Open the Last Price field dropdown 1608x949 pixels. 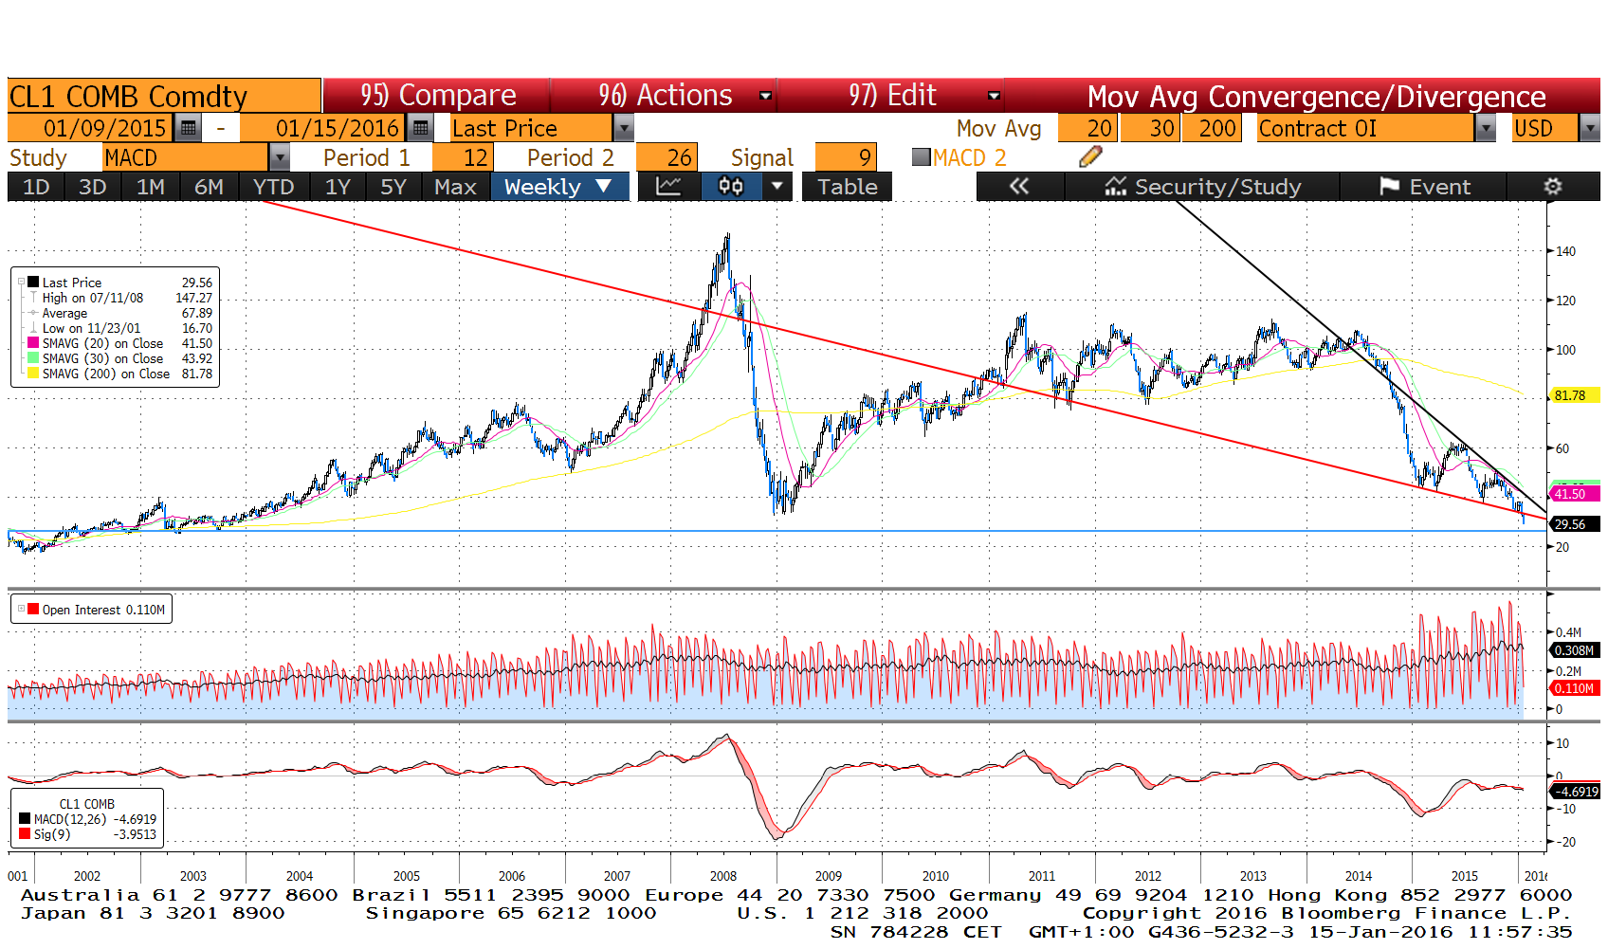pyautogui.click(x=623, y=127)
